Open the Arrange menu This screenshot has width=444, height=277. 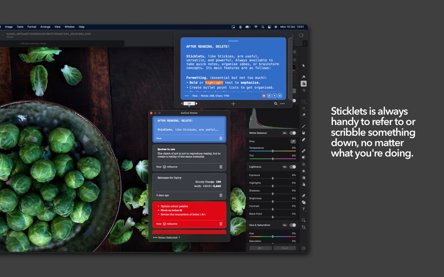tap(45, 27)
